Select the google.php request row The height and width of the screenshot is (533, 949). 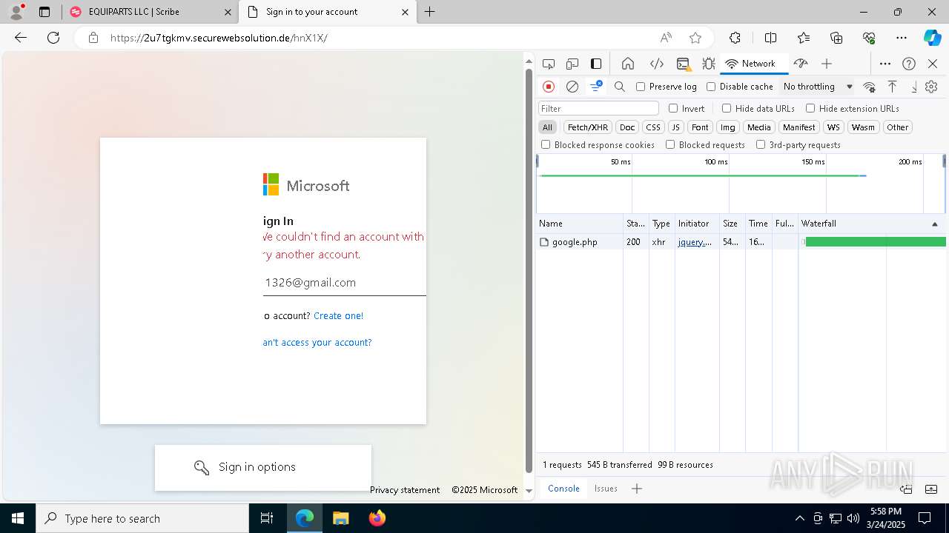[741, 242]
